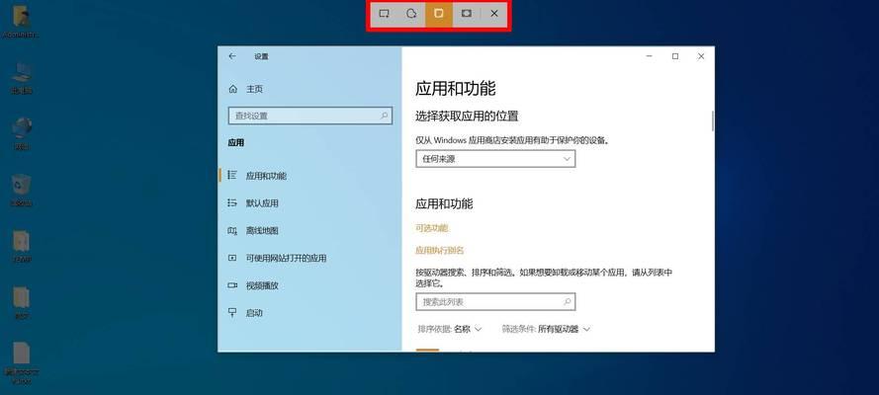Select the rectangular snip mode
The width and height of the screenshot is (879, 395).
point(384,14)
